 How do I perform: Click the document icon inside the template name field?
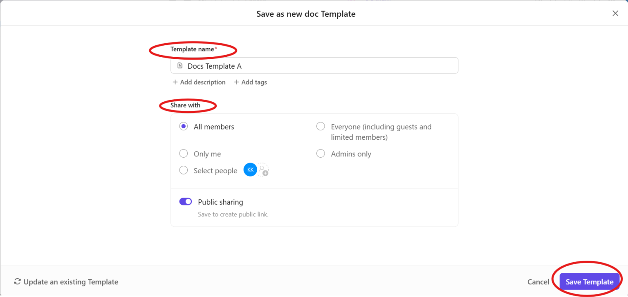coord(179,65)
